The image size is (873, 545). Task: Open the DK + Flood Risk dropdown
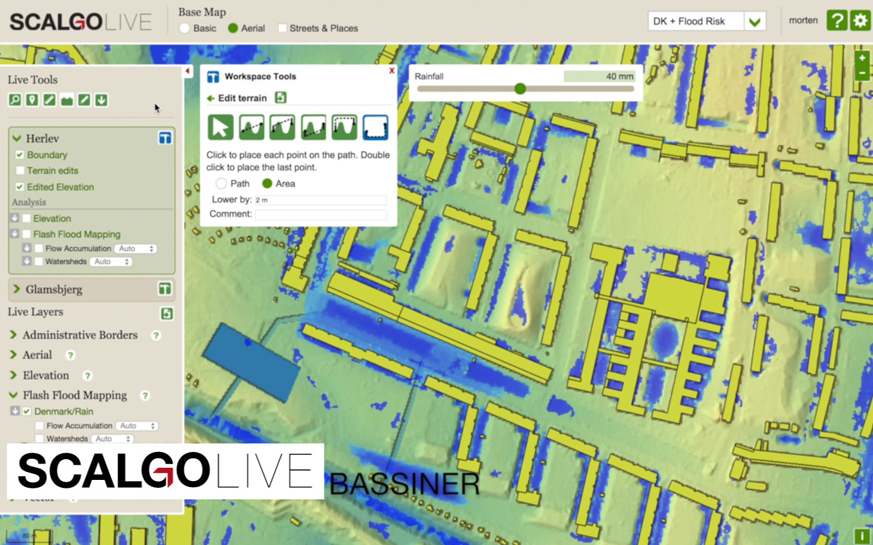(x=754, y=22)
